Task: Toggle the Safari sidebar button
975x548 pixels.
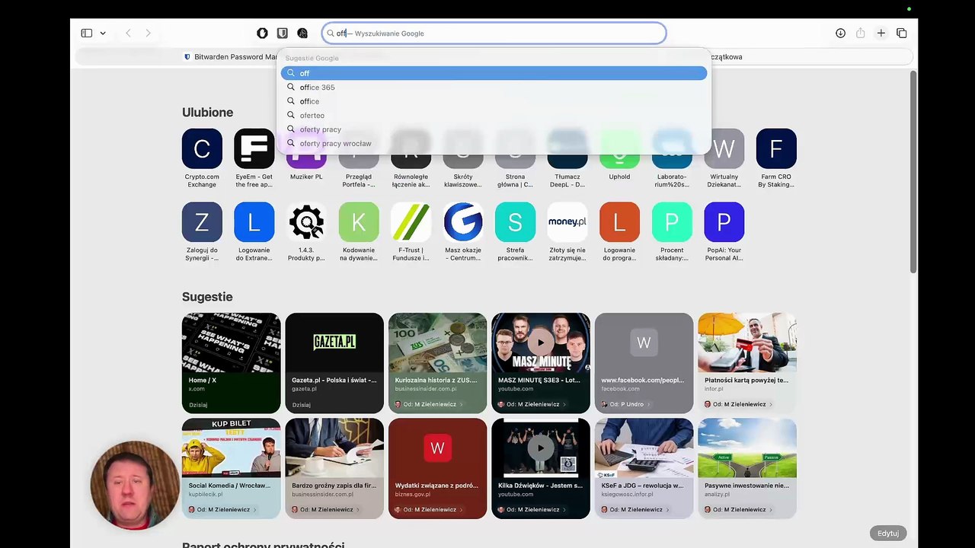Action: point(87,33)
